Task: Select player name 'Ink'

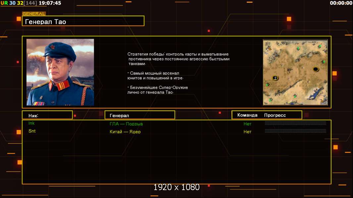Action: click(31, 123)
